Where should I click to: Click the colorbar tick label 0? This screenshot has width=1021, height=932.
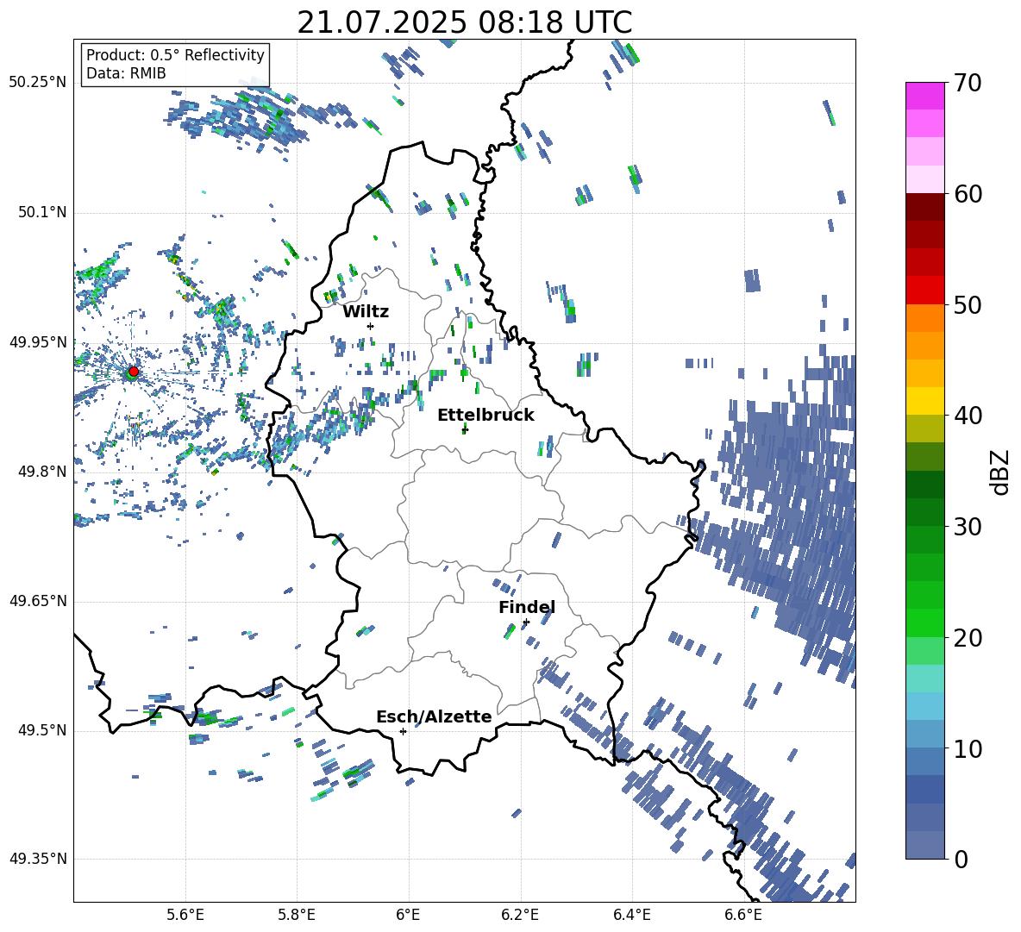pos(961,859)
